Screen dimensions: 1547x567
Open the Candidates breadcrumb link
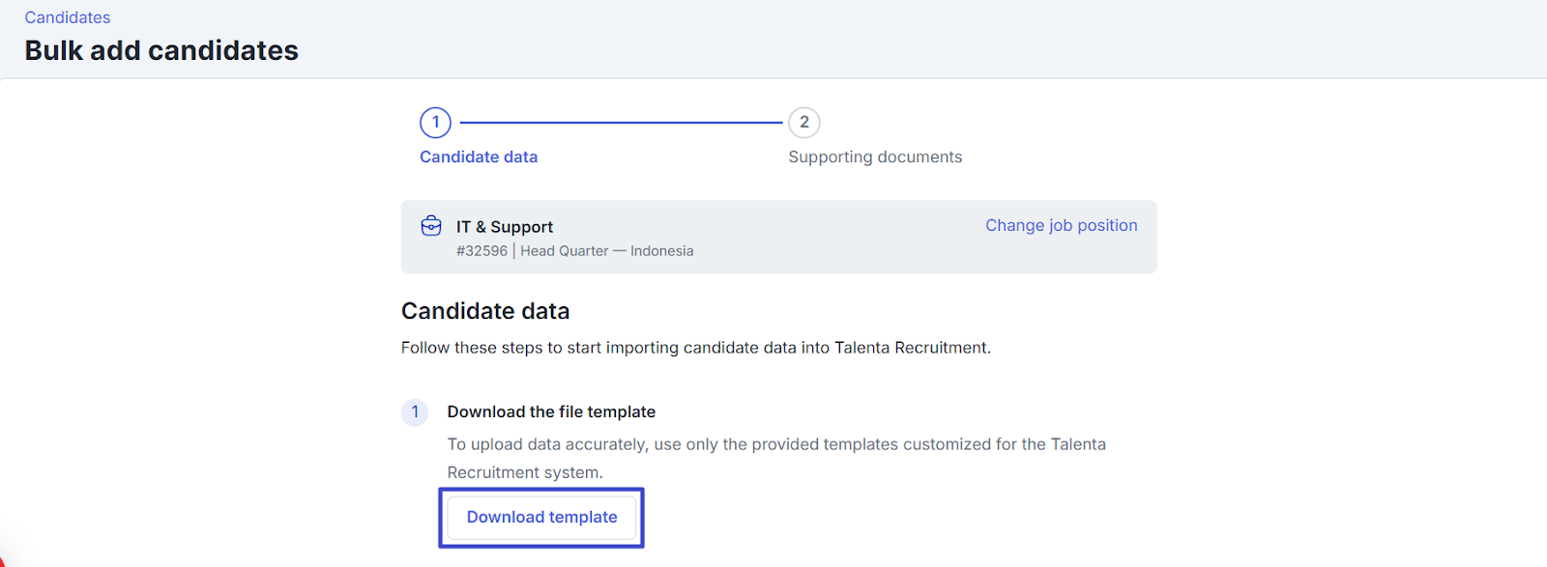click(x=68, y=17)
